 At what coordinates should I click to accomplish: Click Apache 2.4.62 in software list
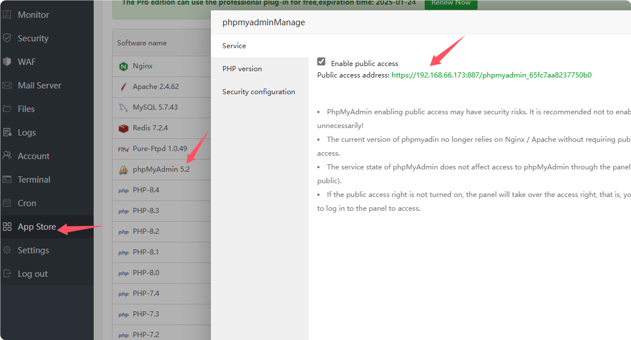pyautogui.click(x=156, y=87)
